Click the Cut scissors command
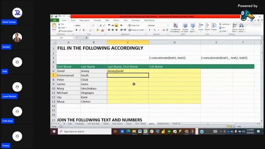The width and height of the screenshot is (265, 149). pos(61,24)
